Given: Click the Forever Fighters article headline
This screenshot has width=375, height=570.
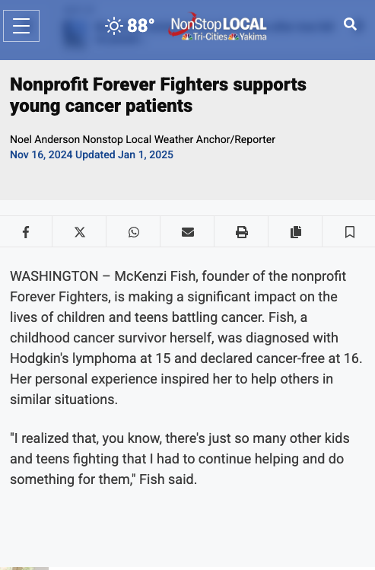Looking at the screenshot, I should tap(158, 95).
